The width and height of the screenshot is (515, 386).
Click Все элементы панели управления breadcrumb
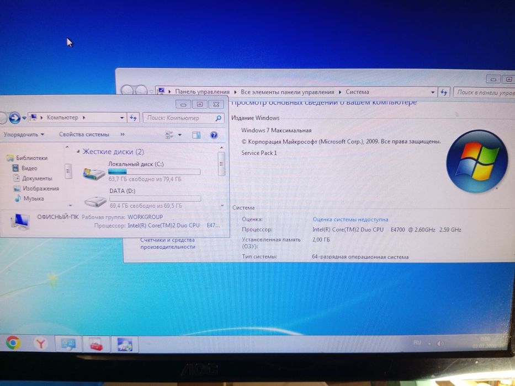click(x=288, y=92)
